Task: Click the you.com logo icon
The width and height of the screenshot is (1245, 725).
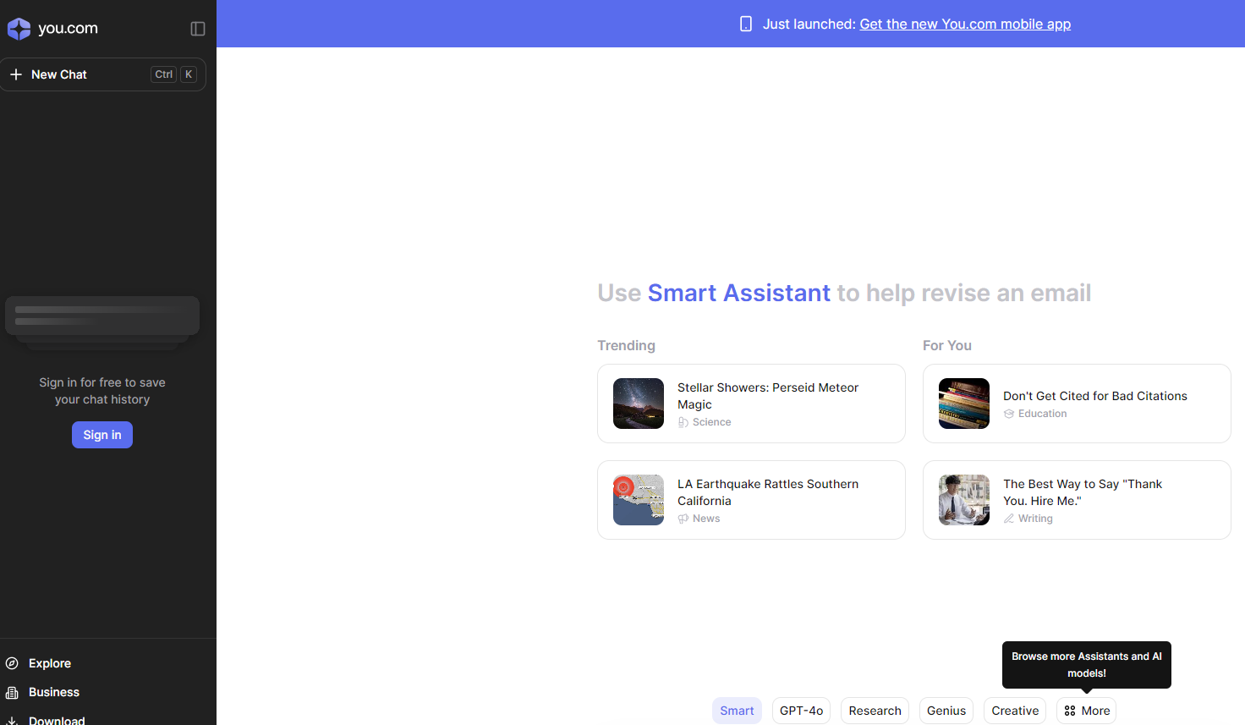Action: click(19, 29)
